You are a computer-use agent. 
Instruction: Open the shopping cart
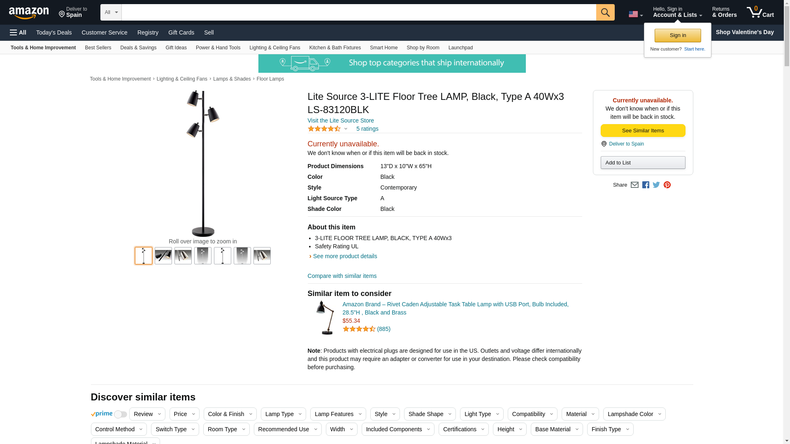760,12
